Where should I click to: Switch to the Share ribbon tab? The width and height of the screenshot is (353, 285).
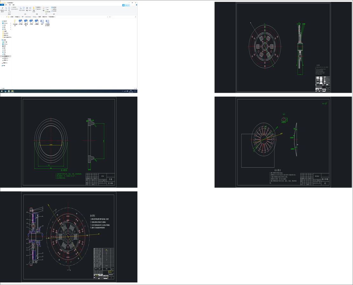pos(10,5)
